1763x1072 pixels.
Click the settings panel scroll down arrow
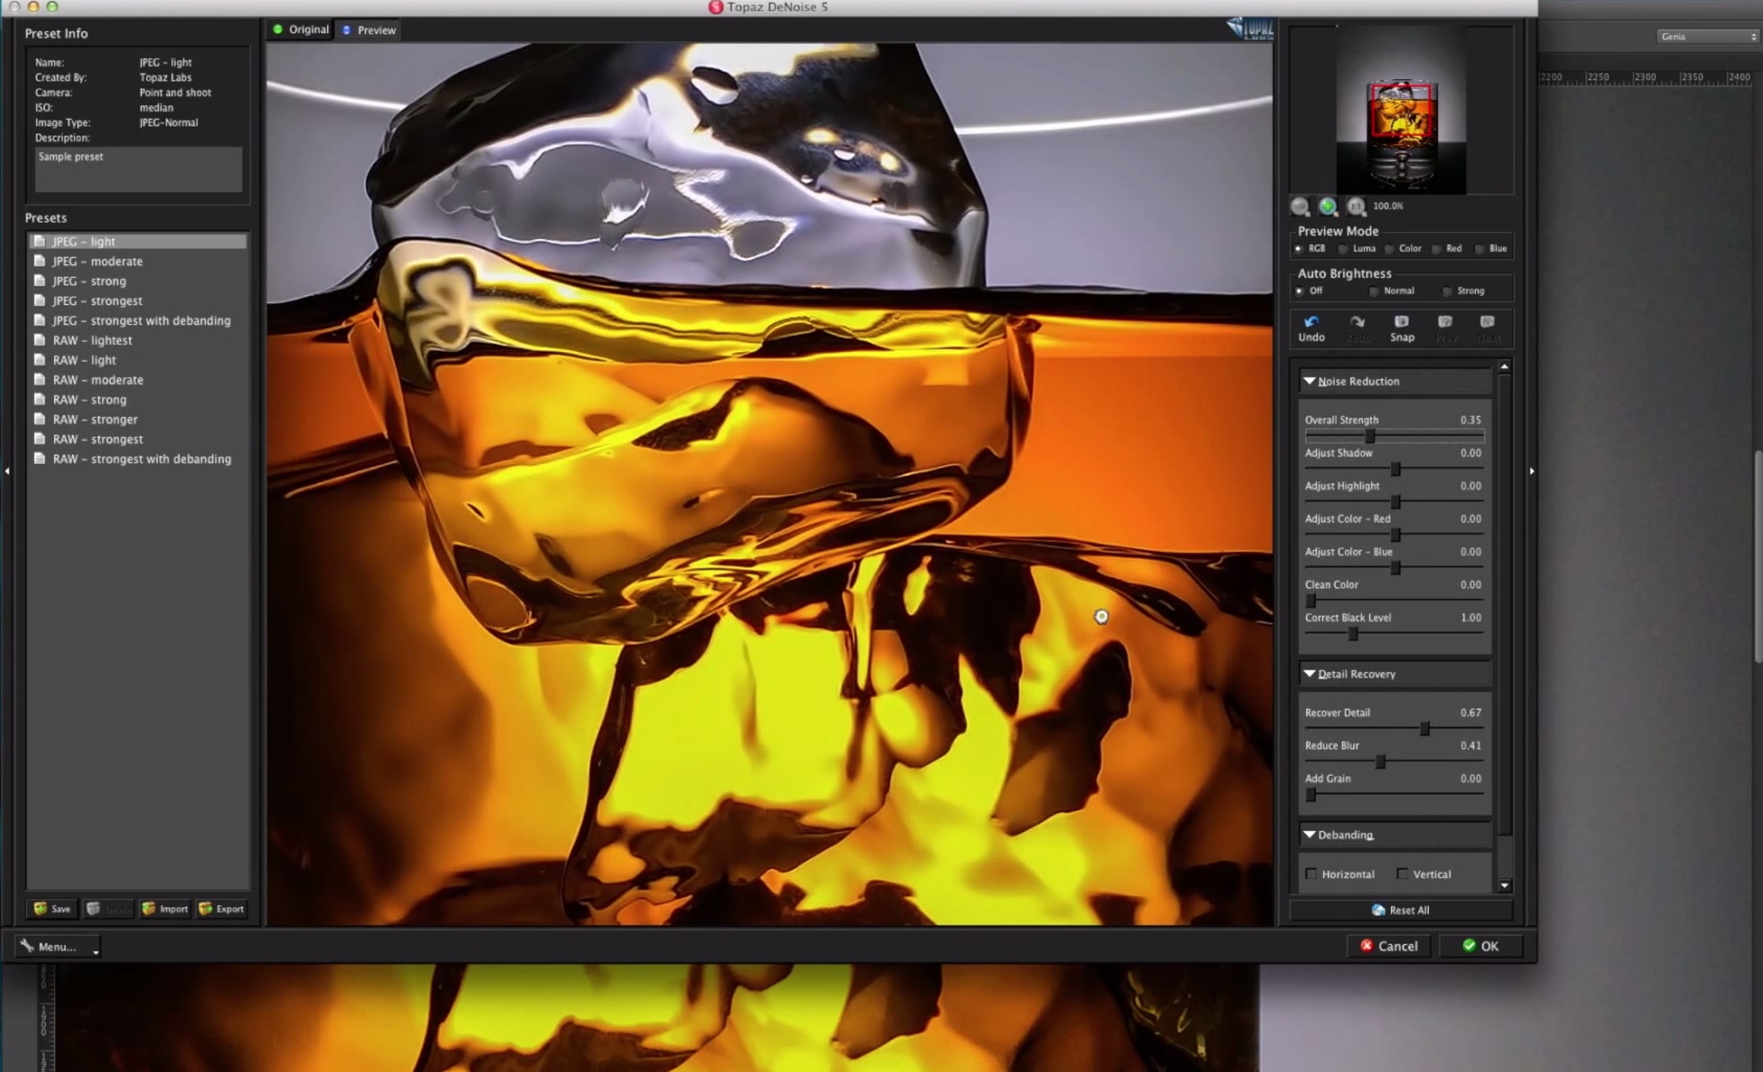tap(1504, 885)
